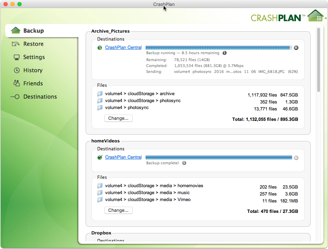
Task: Click '1,117,932 files 847.5GB' size entry
Action: (273, 95)
